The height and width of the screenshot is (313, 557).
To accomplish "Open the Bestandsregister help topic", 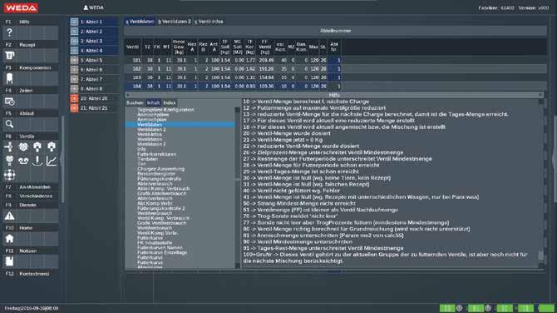I will coord(156,174).
